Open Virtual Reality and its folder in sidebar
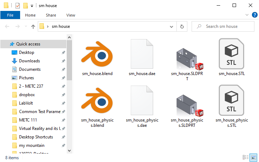259x162 pixels. [x=40, y=129]
